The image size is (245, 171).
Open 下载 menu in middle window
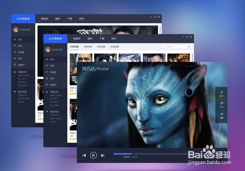(102, 39)
